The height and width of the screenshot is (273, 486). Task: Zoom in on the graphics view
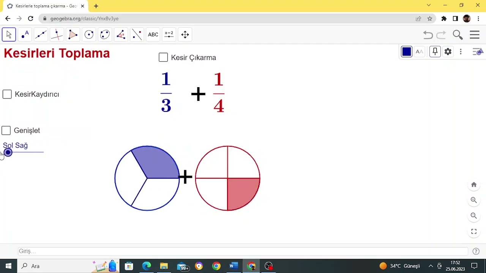474,200
